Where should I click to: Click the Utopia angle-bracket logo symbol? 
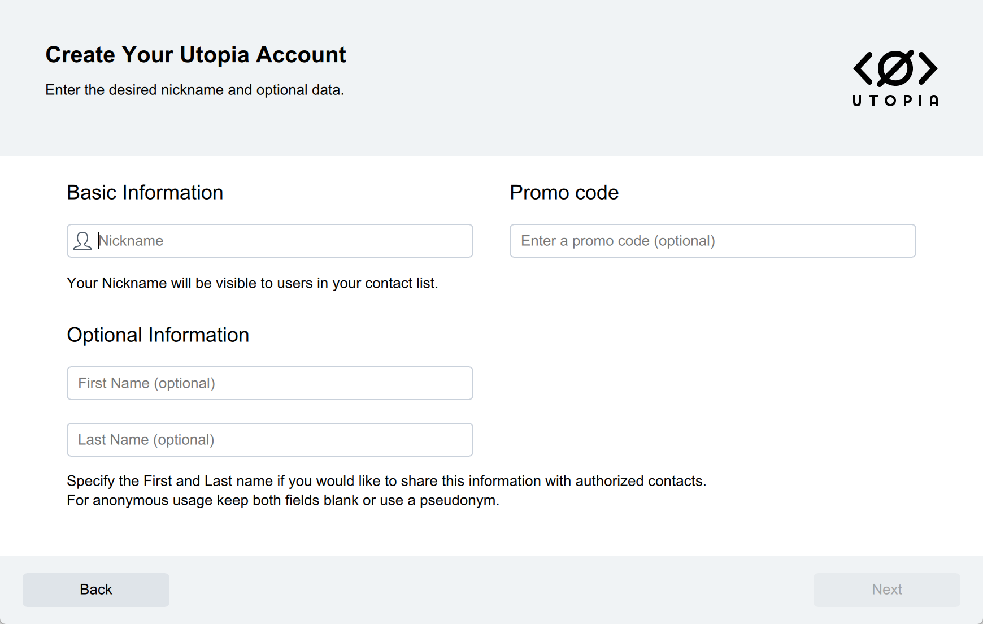[x=895, y=68]
